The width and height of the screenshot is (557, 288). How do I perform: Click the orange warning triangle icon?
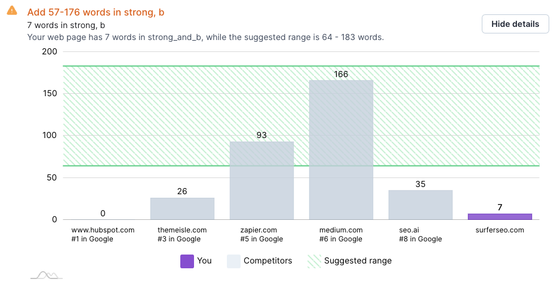pos(12,11)
